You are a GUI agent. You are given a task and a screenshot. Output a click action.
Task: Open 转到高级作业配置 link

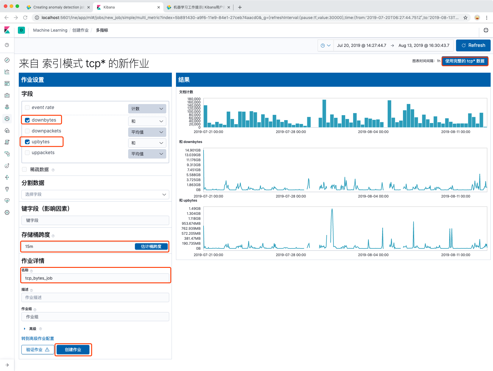click(x=38, y=338)
